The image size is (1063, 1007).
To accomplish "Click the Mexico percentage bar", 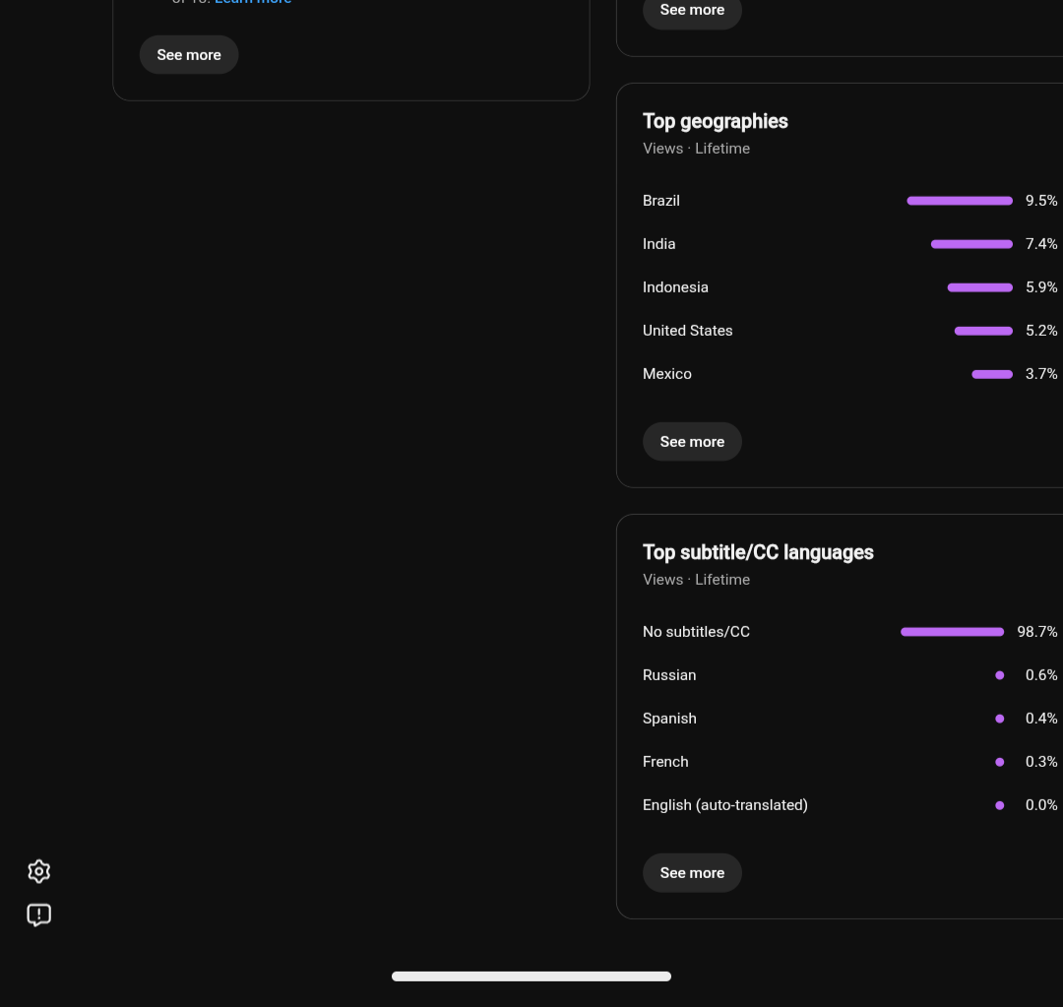I will pyautogui.click(x=992, y=374).
